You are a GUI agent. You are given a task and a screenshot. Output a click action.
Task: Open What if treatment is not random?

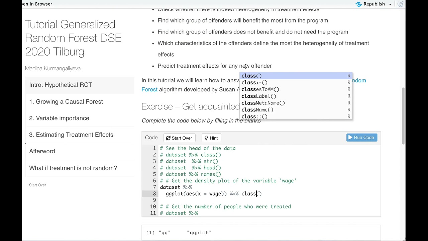point(73,168)
